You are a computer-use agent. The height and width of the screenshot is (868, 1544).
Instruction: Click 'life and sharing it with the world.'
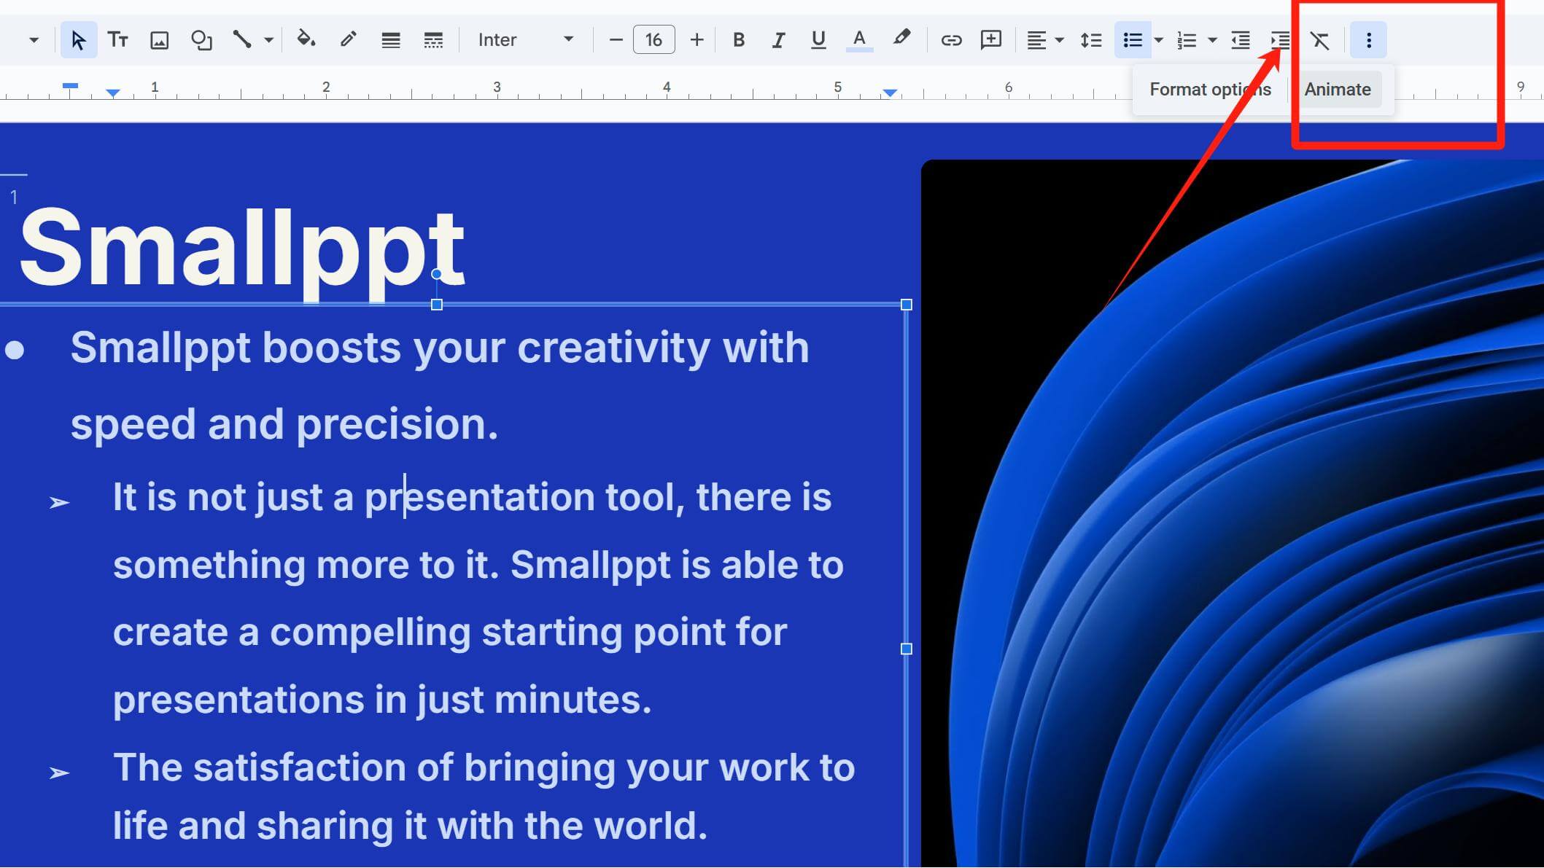(x=410, y=826)
